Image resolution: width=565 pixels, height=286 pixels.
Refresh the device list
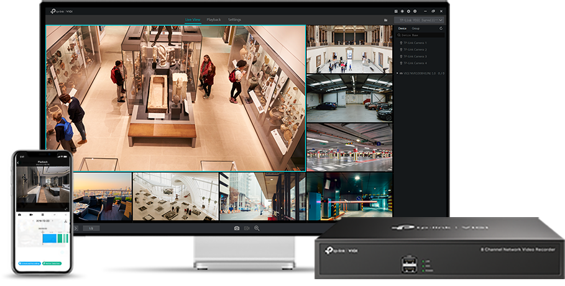pyautogui.click(x=441, y=29)
